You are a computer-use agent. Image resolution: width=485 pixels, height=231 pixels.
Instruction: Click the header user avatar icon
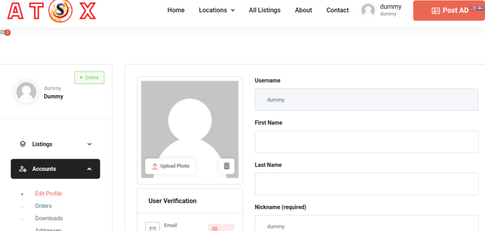pos(368,10)
